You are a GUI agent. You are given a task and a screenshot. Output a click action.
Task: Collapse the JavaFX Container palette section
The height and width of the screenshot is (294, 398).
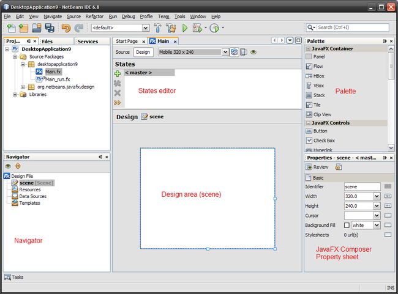click(308, 49)
